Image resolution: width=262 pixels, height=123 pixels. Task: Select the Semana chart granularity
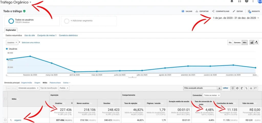click(237, 42)
